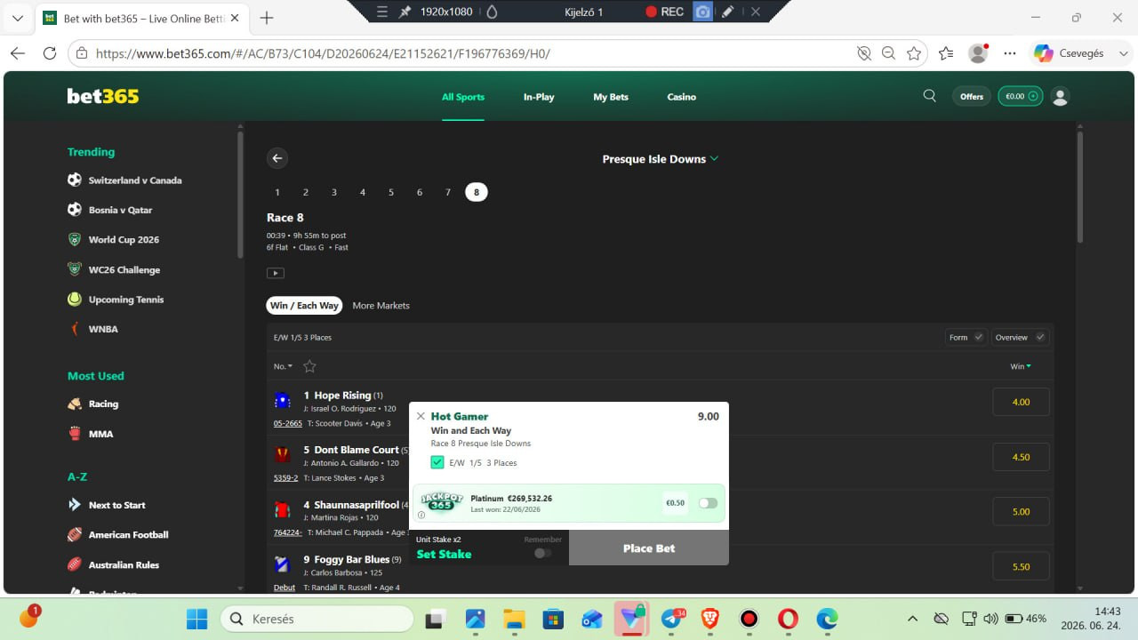Toggle the Remember stake switch
The height and width of the screenshot is (640, 1138).
542,553
